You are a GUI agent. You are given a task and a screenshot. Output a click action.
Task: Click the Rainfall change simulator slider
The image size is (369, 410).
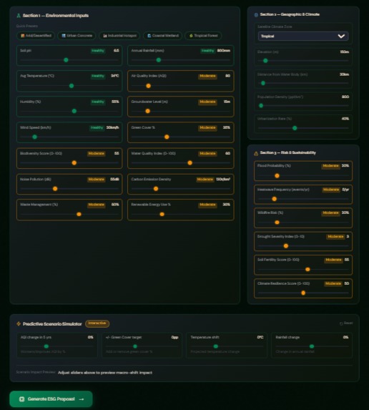point(312,346)
